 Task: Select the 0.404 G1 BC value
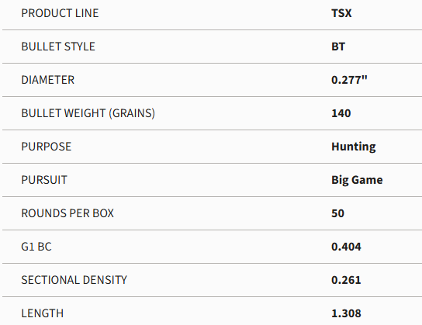pyautogui.click(x=346, y=247)
